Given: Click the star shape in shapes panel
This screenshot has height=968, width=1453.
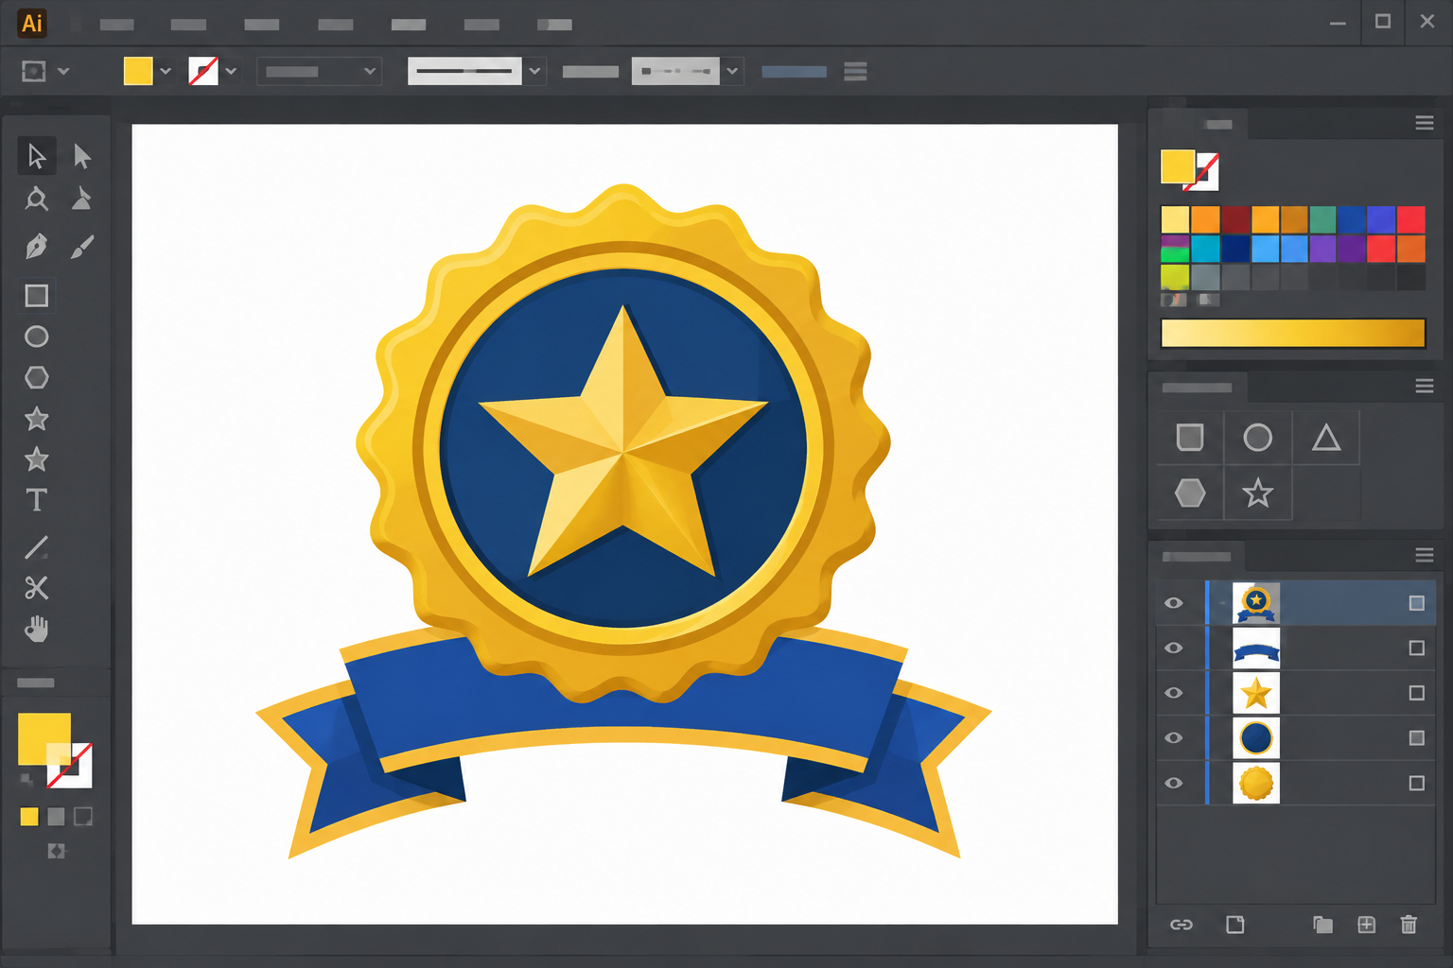Looking at the screenshot, I should coord(1257,493).
